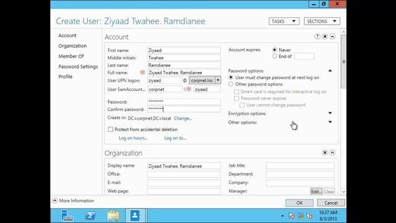The image size is (396, 223).
Task: Show hidden tray icons arrow
Action: coord(282,216)
